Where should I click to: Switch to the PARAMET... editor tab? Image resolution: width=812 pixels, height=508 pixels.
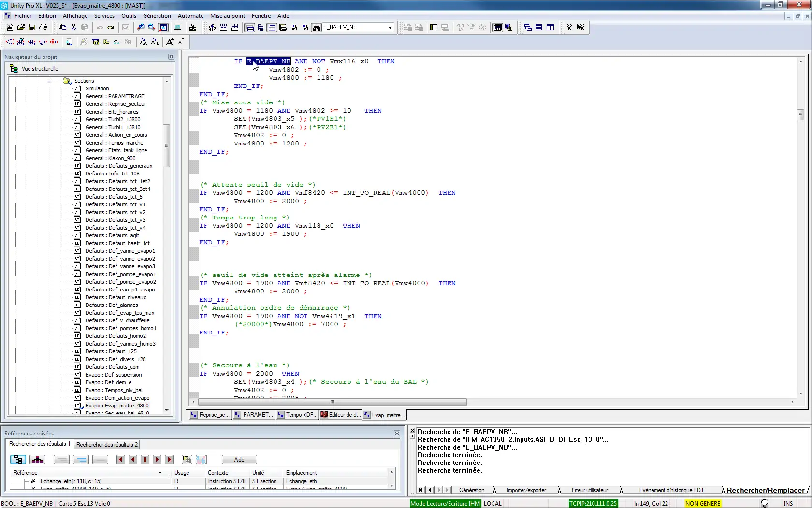coord(254,415)
